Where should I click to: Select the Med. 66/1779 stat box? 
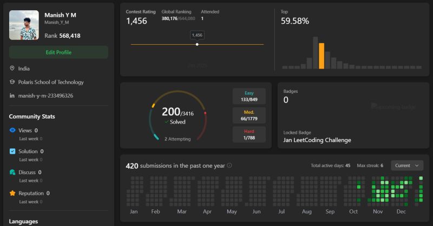249,115
